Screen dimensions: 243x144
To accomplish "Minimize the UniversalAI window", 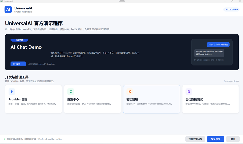I will pos(225,1).
